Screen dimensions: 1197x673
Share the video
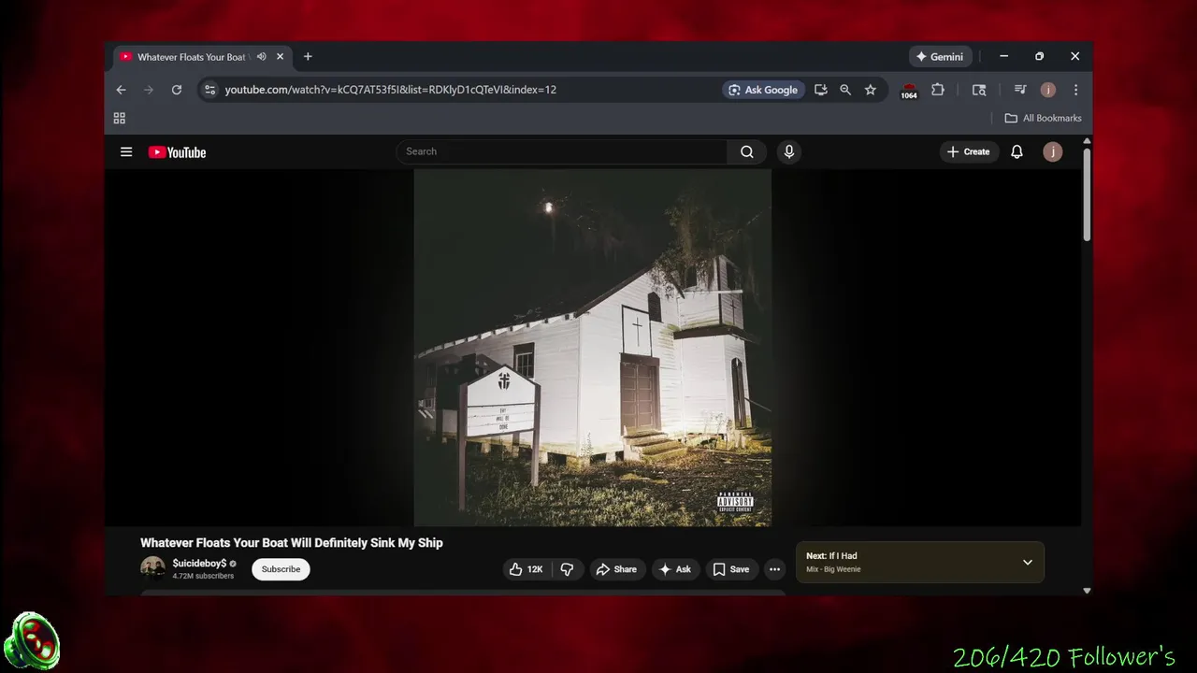616,569
